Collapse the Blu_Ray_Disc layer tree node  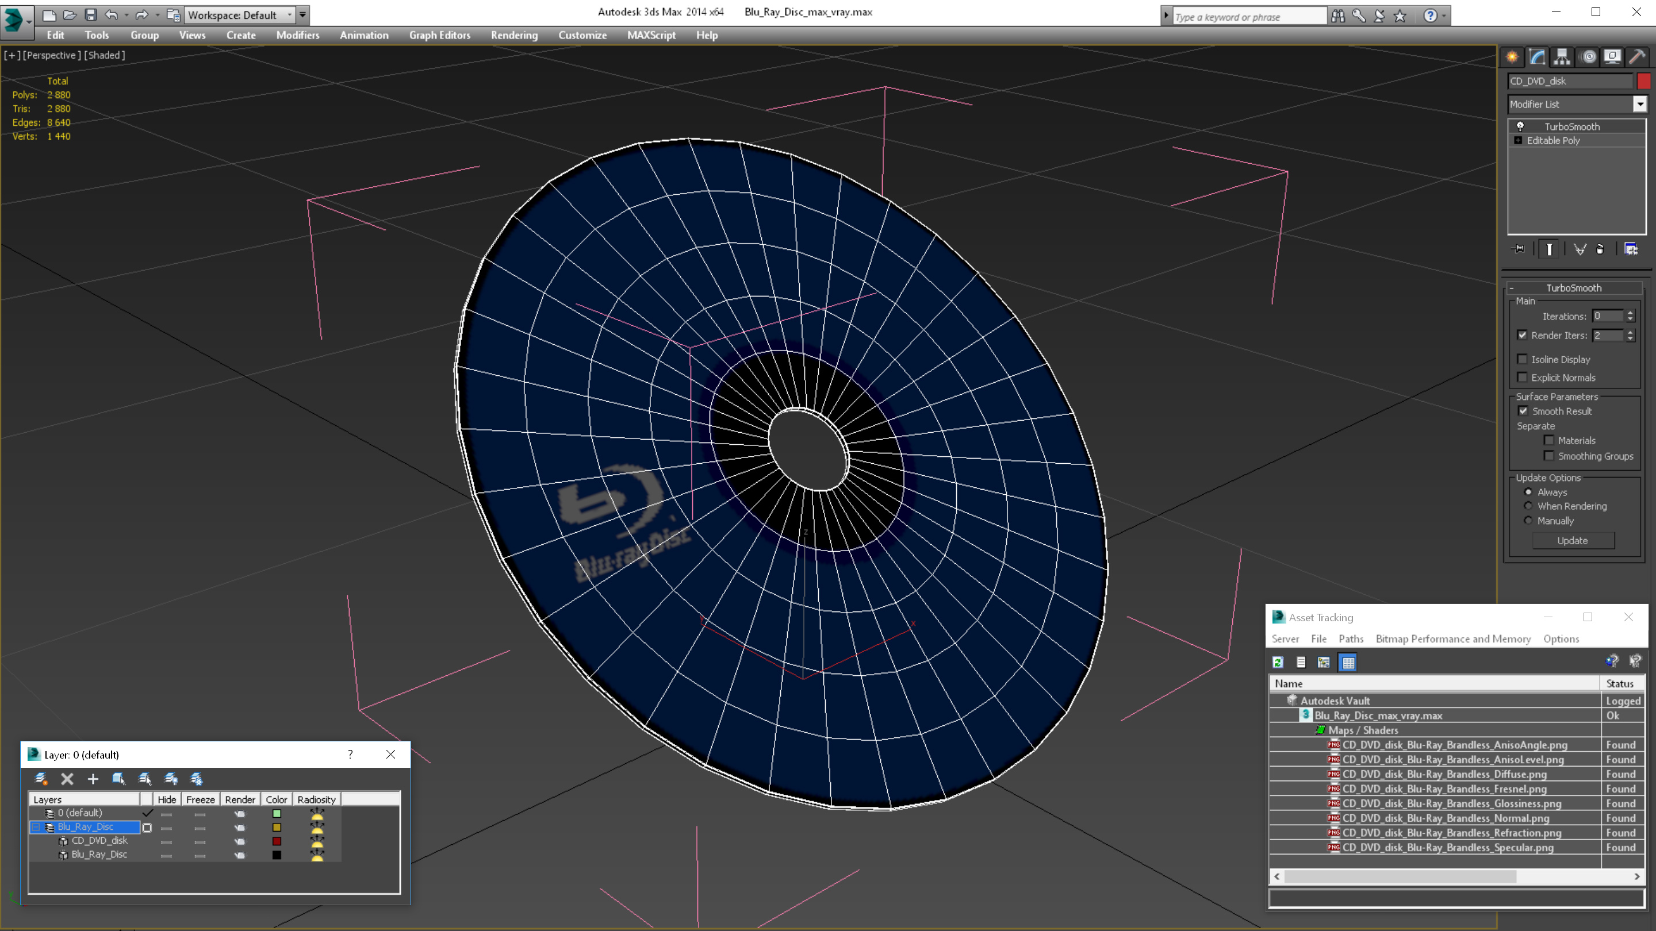point(36,827)
